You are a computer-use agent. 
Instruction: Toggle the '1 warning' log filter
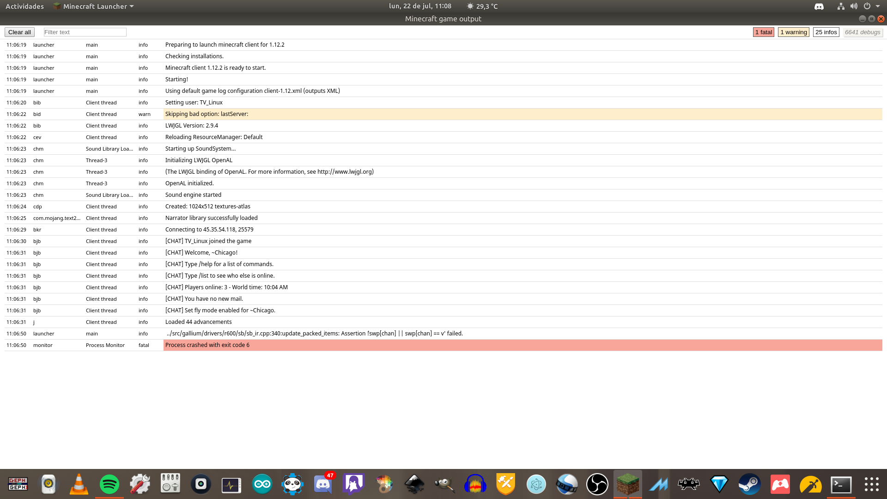(793, 32)
